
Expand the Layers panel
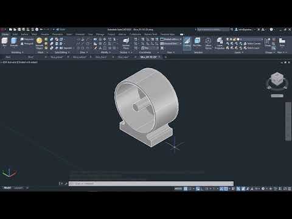[x=238, y=52]
